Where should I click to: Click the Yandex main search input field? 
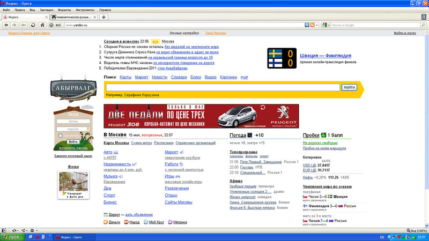(x=223, y=87)
